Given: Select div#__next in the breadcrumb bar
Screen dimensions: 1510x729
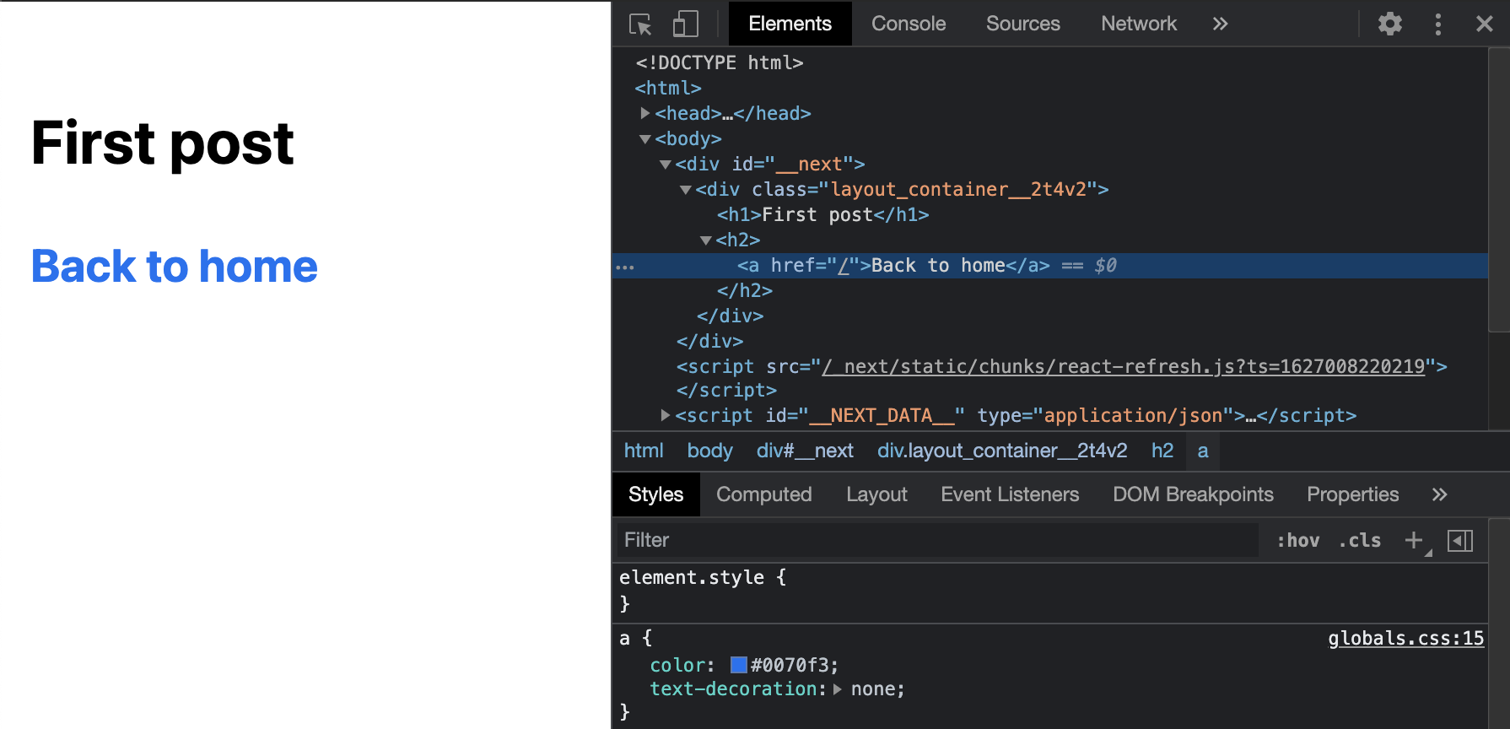Looking at the screenshot, I should pyautogui.click(x=805, y=451).
